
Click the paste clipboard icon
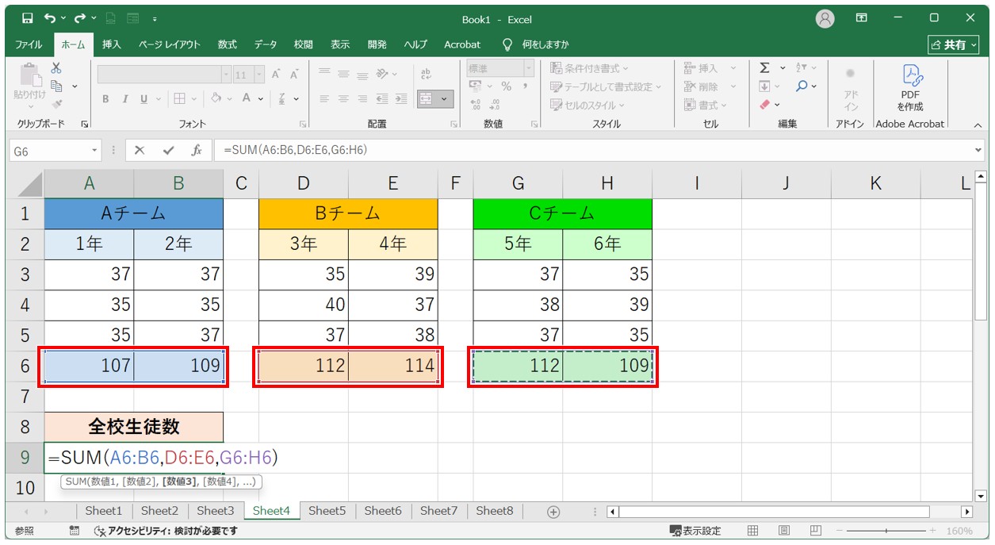click(30, 74)
